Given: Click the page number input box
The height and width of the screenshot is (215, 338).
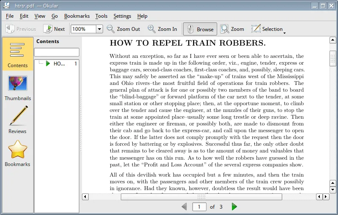Looking at the screenshot, I should pos(199,207).
